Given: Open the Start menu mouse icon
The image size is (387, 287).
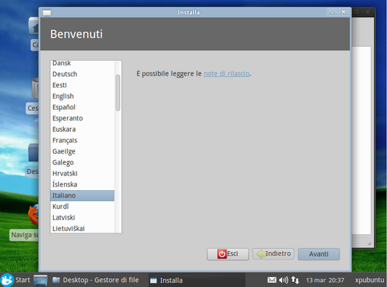Looking at the screenshot, I should [x=7, y=280].
